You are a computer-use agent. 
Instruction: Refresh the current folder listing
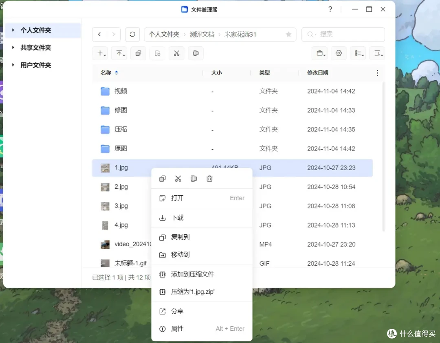click(x=132, y=34)
